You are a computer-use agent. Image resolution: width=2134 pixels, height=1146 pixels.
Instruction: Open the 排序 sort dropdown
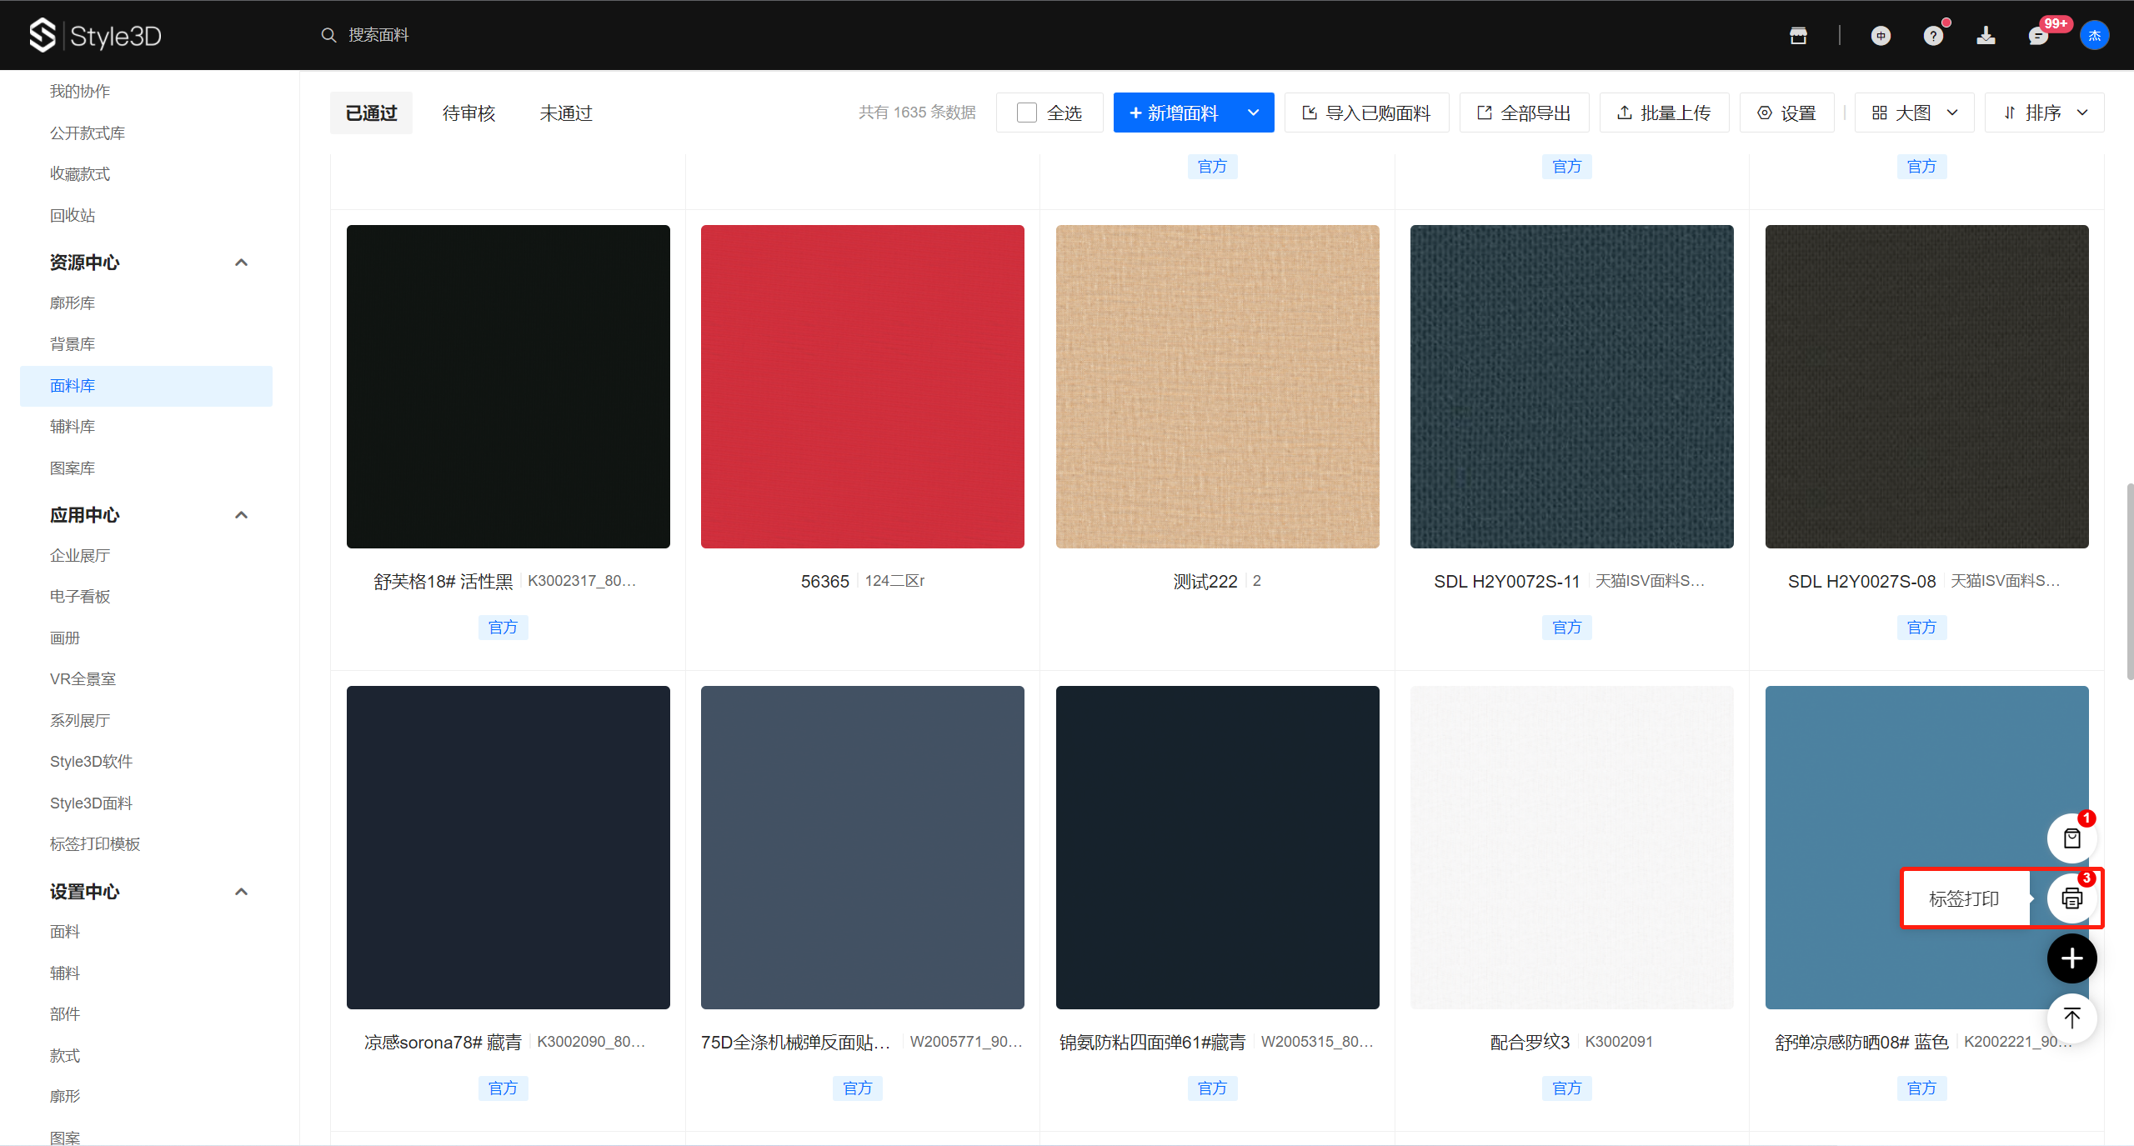coord(2044,113)
